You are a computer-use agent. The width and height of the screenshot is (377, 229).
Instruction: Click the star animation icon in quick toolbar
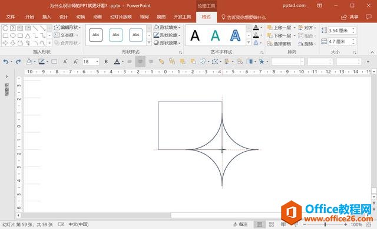pos(262,61)
